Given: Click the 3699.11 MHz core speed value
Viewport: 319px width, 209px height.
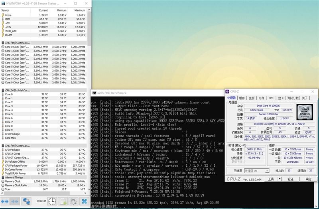Looking at the screenshot, I should (x=254, y=150).
